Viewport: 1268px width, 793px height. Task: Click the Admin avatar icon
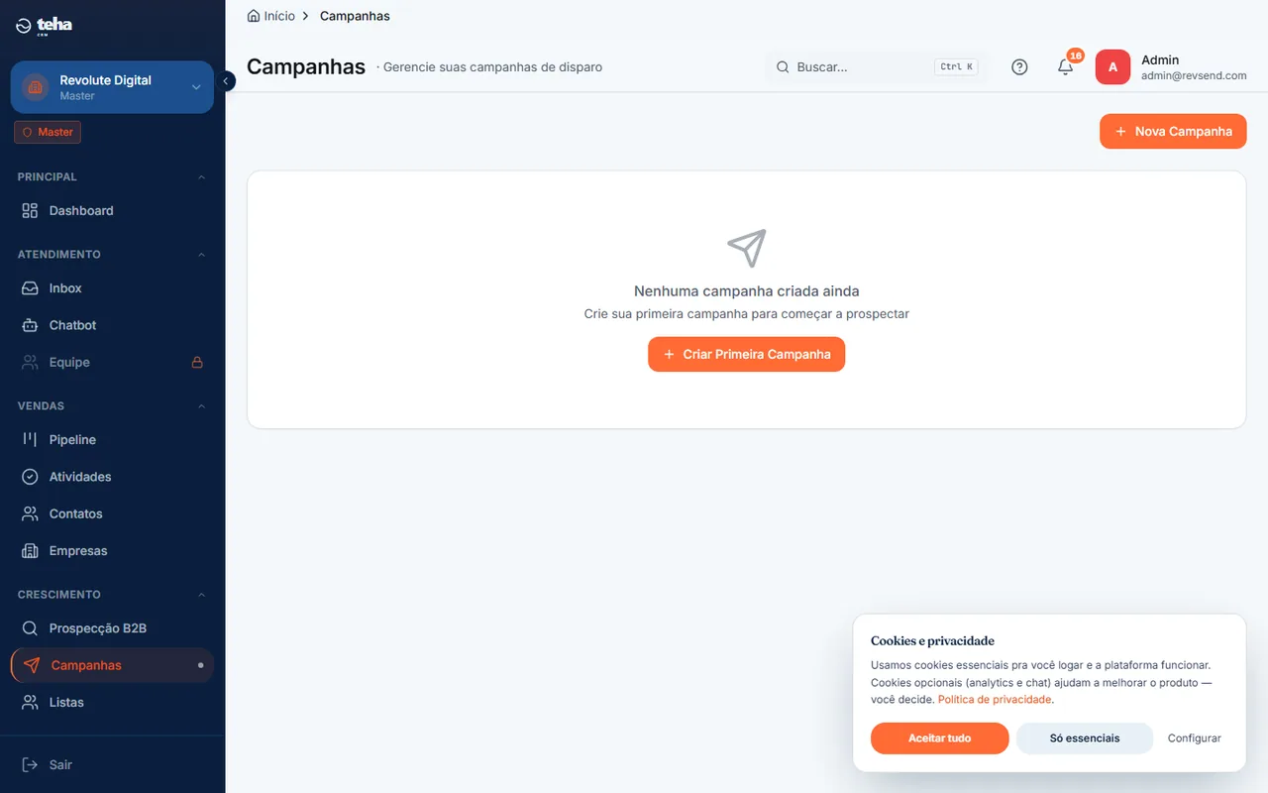click(1112, 67)
